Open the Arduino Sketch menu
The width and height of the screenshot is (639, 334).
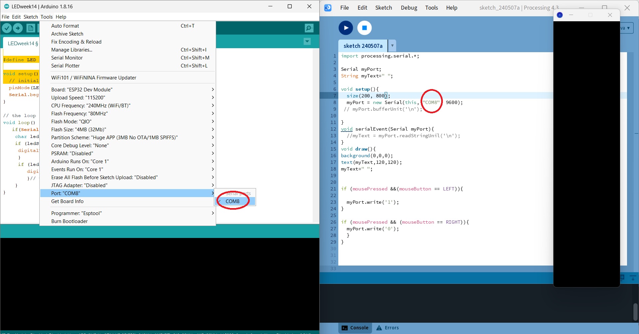tap(31, 17)
